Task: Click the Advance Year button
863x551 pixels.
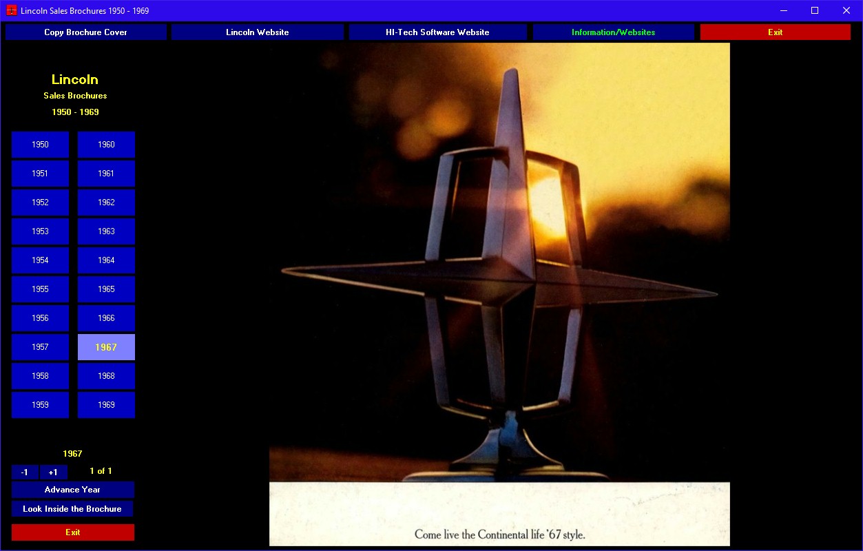Action: point(72,490)
